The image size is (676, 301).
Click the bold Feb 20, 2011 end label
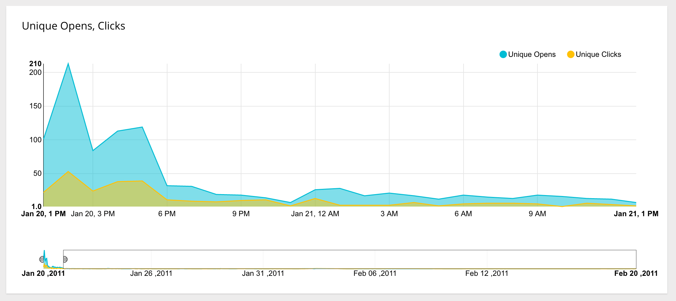(636, 273)
